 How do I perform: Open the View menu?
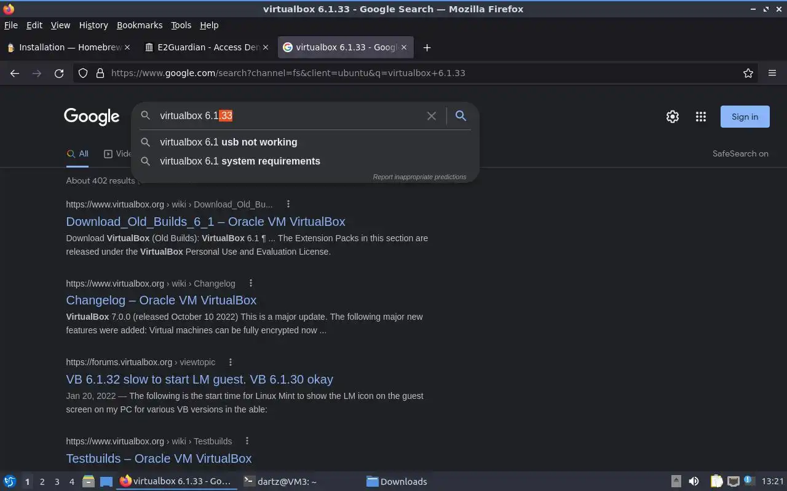[60, 25]
